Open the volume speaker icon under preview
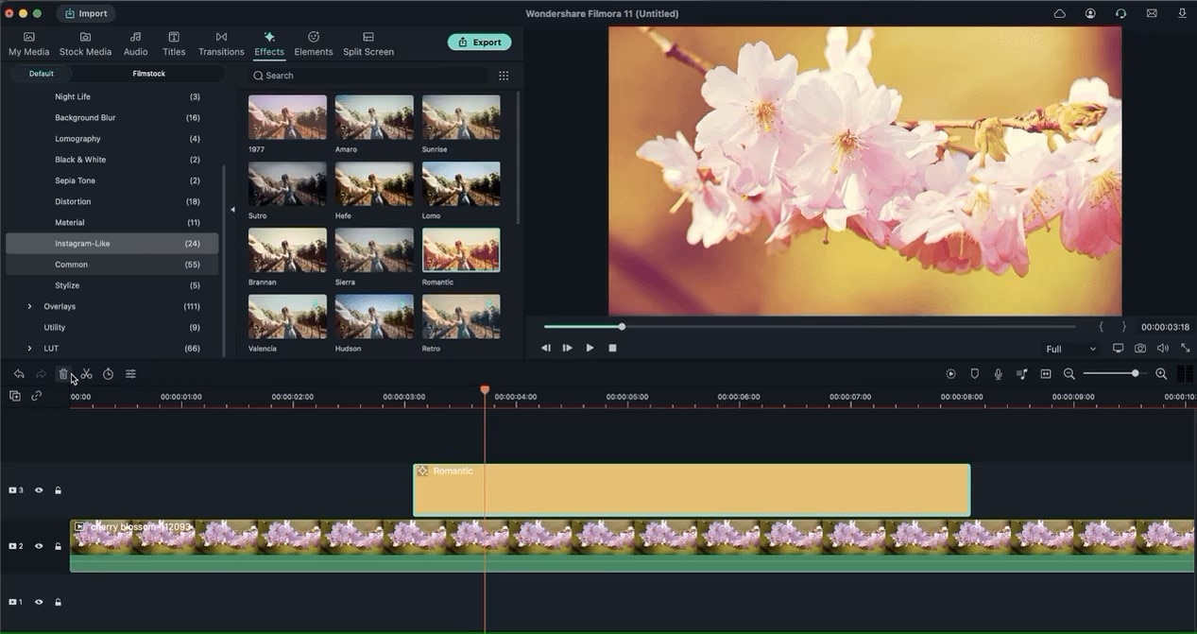This screenshot has width=1197, height=634. (x=1163, y=349)
